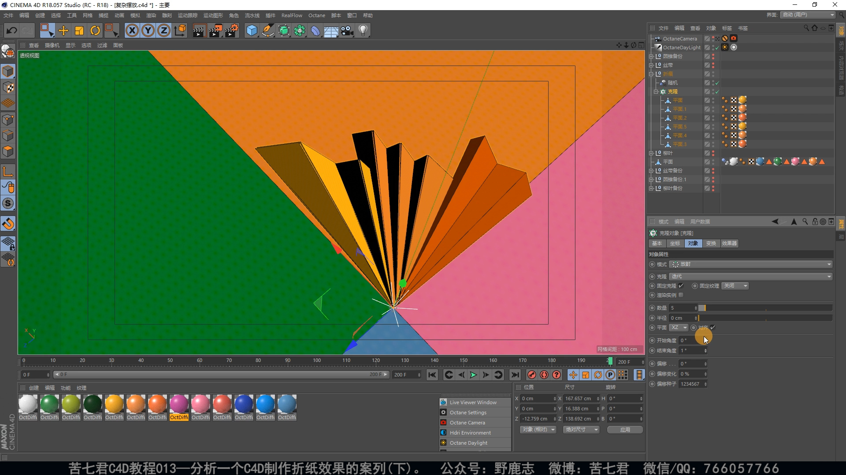Select the pink OctDiffuse material swatch
This screenshot has height=475, width=846.
pos(200,404)
